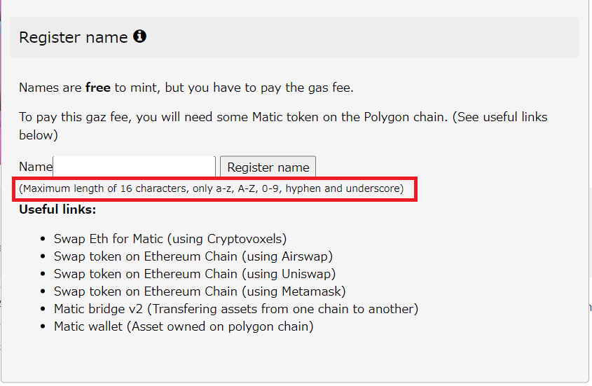Click the See useful links below text
Image resolution: width=592 pixels, height=386 pixels.
(x=283, y=126)
